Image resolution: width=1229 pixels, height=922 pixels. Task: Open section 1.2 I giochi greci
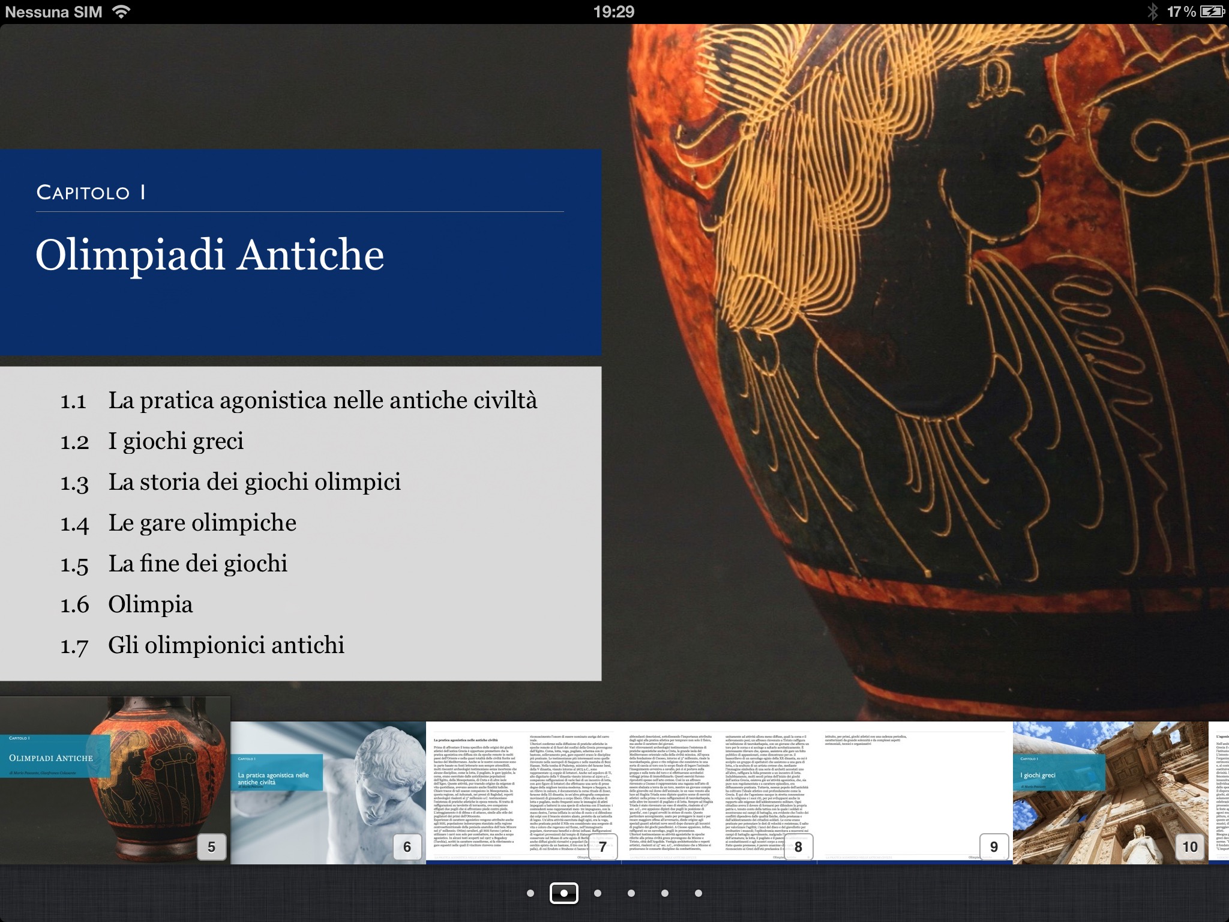pos(152,441)
